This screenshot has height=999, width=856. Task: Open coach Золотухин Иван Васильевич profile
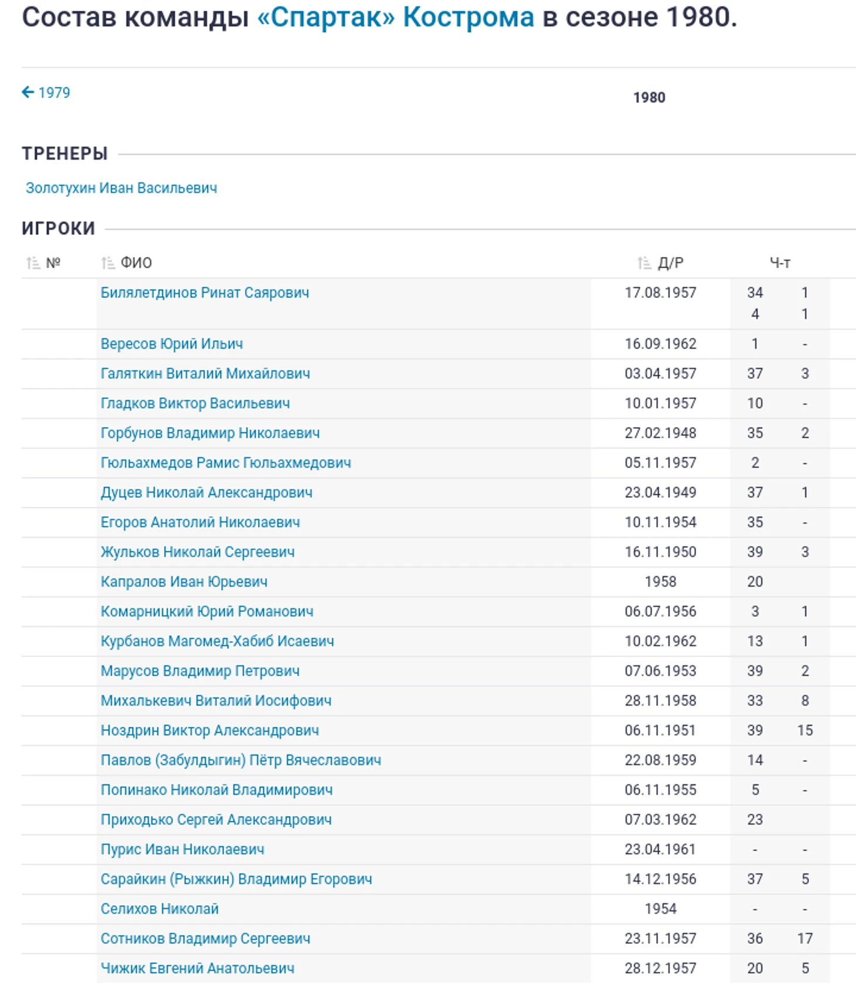click(121, 188)
